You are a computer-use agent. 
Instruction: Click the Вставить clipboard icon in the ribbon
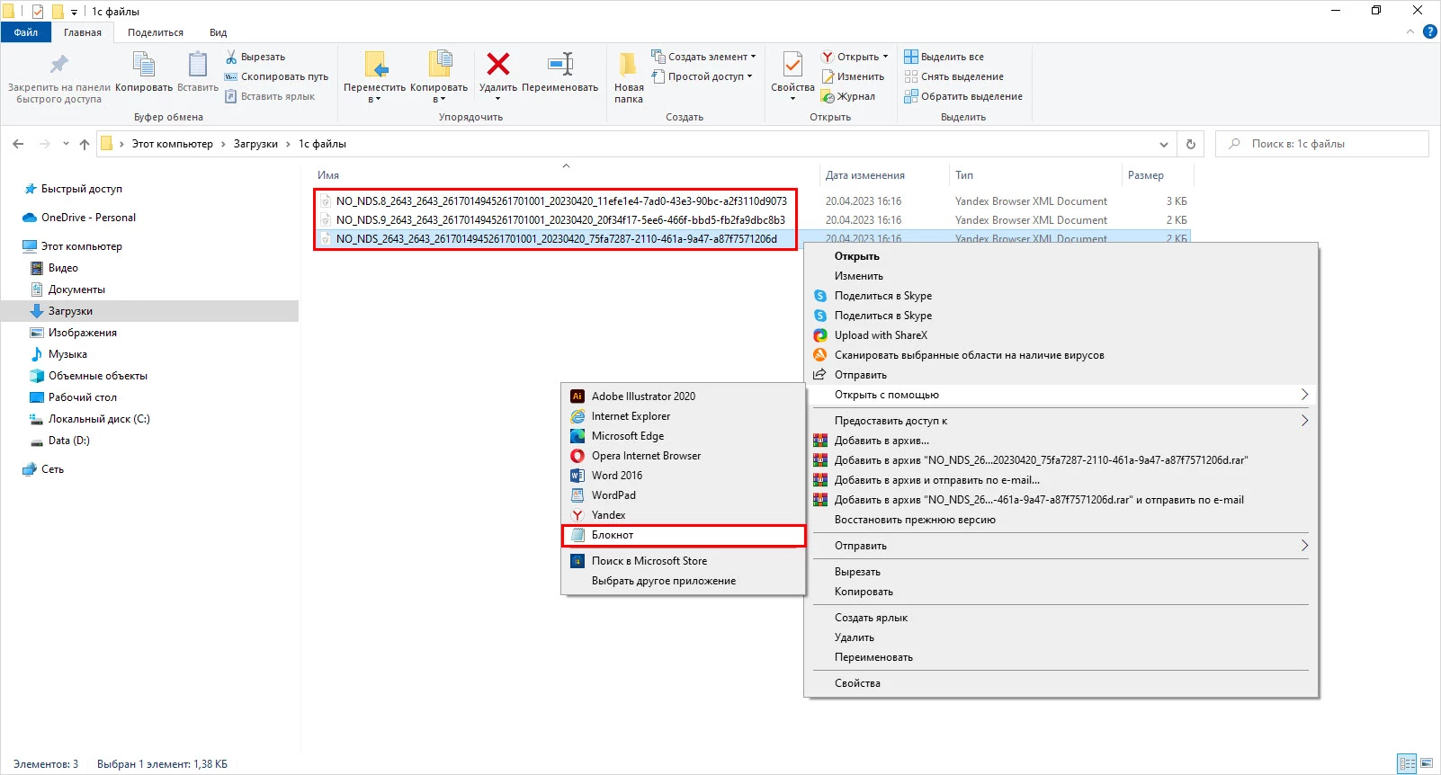pyautogui.click(x=198, y=65)
